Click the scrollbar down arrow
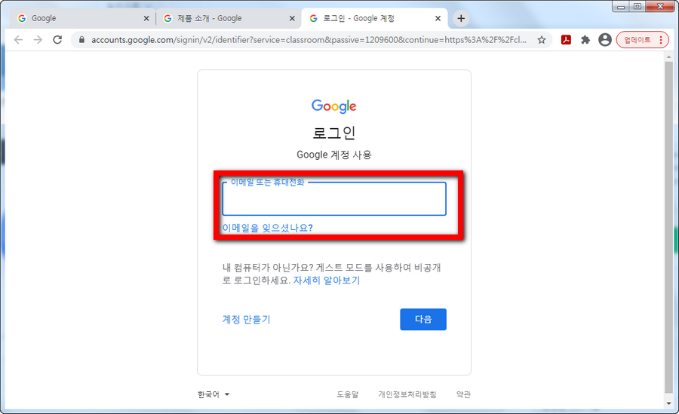 point(669,403)
